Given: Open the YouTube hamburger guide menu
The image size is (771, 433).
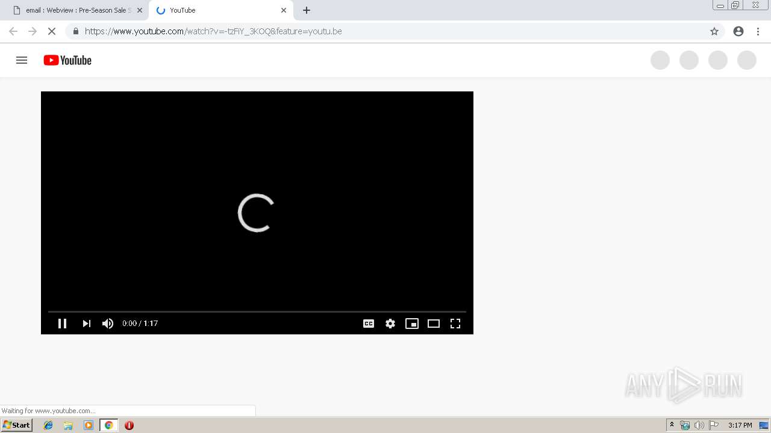Looking at the screenshot, I should (x=22, y=60).
